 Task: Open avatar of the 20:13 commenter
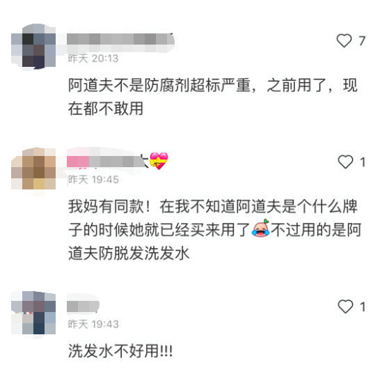coord(33,45)
